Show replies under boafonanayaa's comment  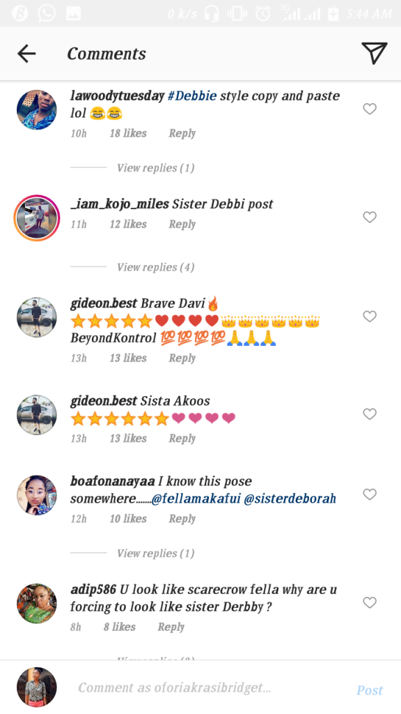155,553
